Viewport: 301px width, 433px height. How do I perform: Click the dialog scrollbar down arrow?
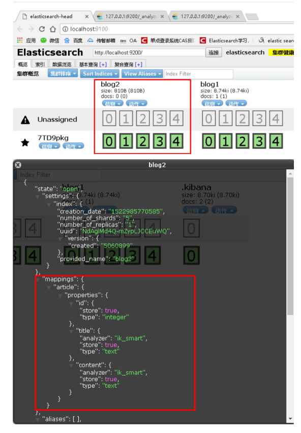pos(290,419)
